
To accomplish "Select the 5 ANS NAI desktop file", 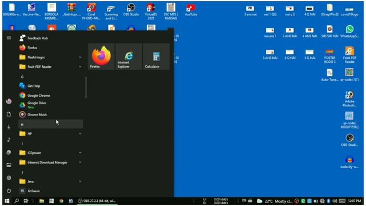I will point(270,54).
